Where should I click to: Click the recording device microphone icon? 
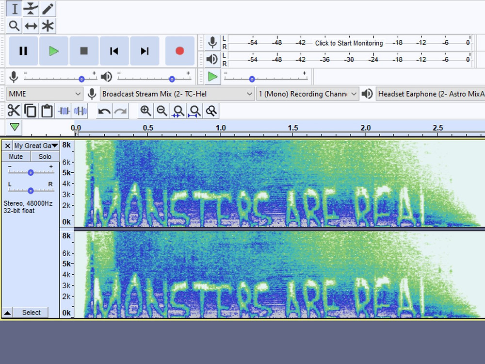pos(92,94)
